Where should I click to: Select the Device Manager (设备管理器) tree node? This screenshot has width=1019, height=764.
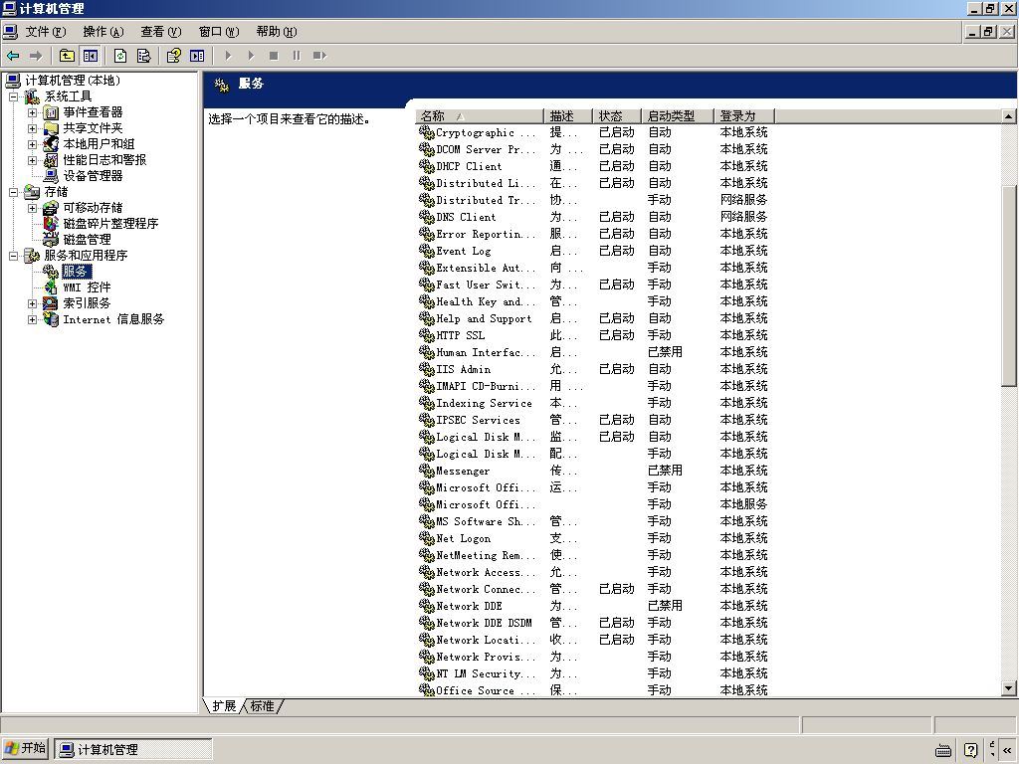[x=93, y=176]
